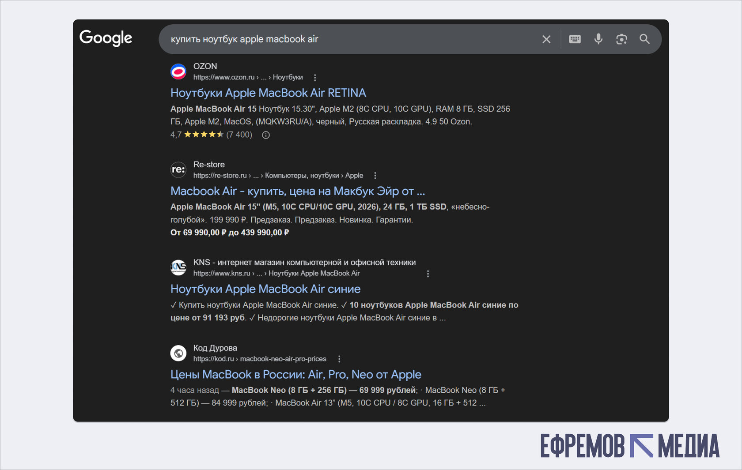The width and height of the screenshot is (742, 470).
Task: Click the Код Дурова globe favicon
Action: 178,353
